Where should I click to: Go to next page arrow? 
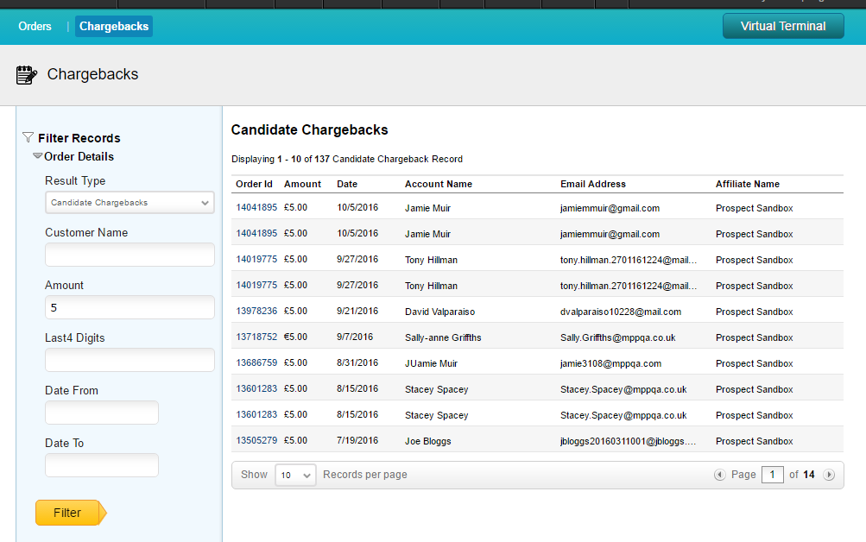pyautogui.click(x=829, y=475)
